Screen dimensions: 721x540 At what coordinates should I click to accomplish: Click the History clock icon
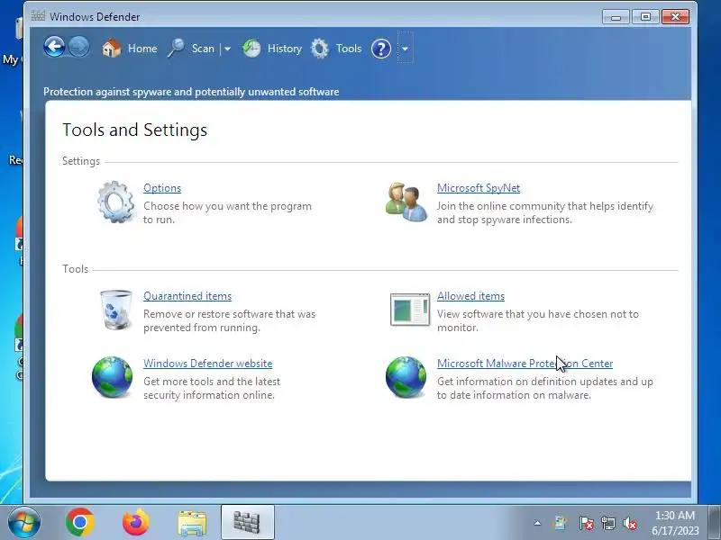251,49
